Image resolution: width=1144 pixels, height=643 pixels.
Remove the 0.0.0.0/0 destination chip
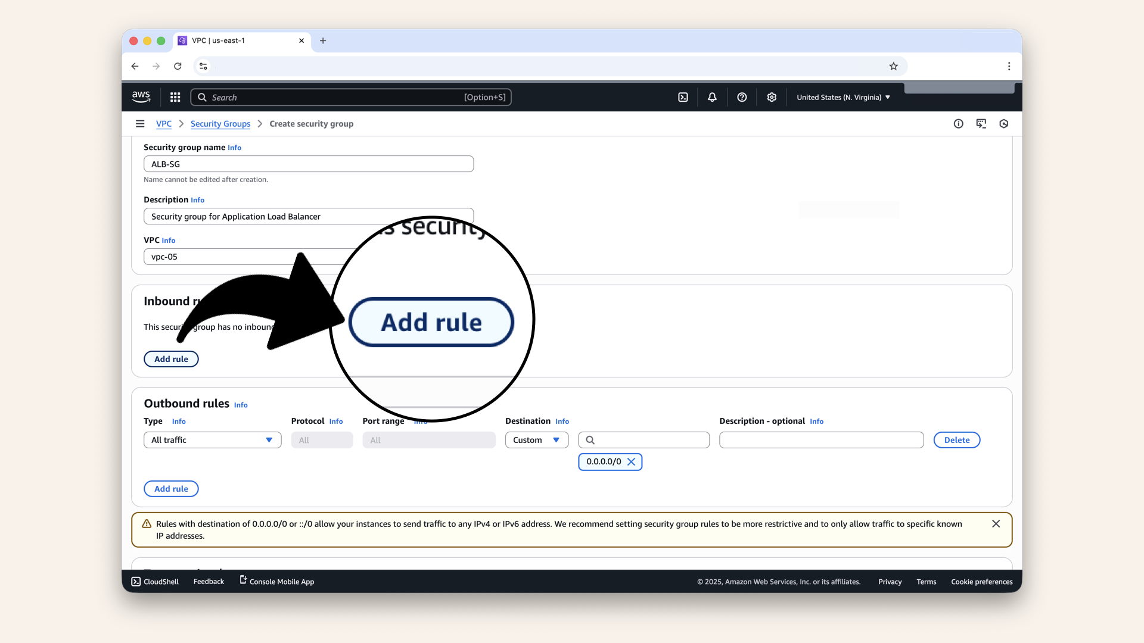[x=631, y=461]
